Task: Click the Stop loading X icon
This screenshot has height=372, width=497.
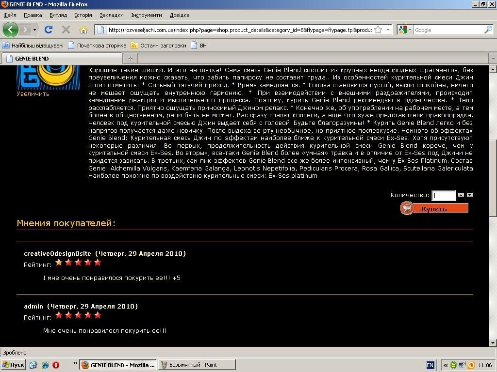Action: pyautogui.click(x=66, y=30)
